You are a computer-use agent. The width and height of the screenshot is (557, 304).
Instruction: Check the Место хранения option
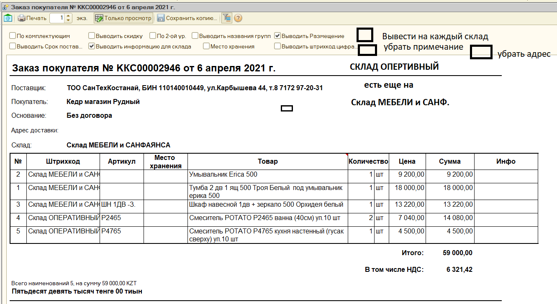pyautogui.click(x=206, y=46)
